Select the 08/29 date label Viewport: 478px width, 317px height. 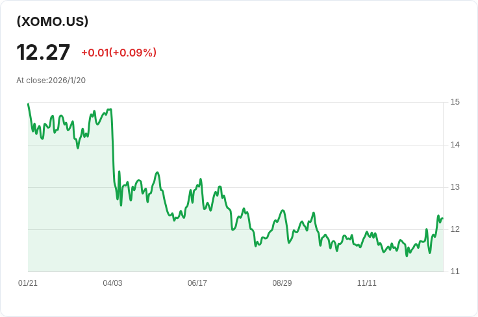282,283
